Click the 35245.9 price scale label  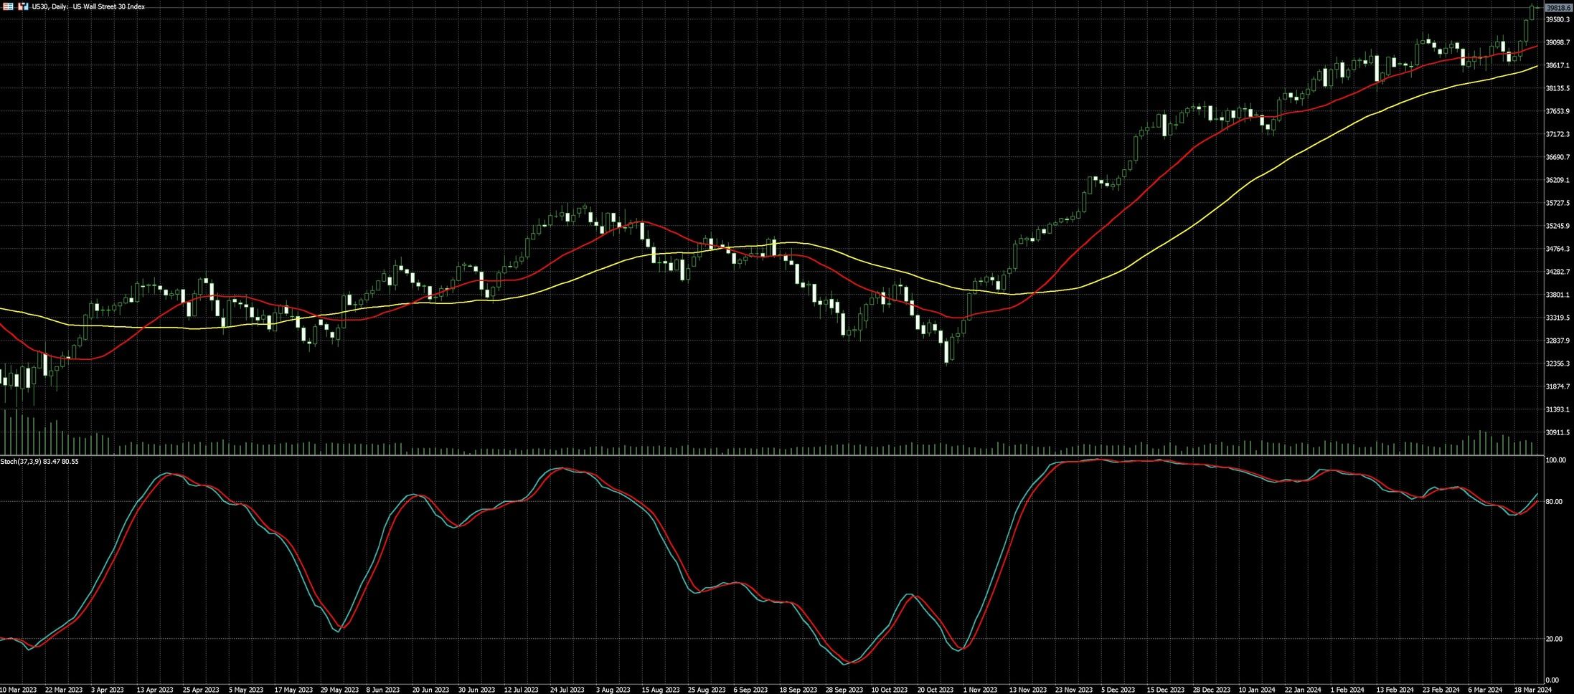[x=1557, y=226]
